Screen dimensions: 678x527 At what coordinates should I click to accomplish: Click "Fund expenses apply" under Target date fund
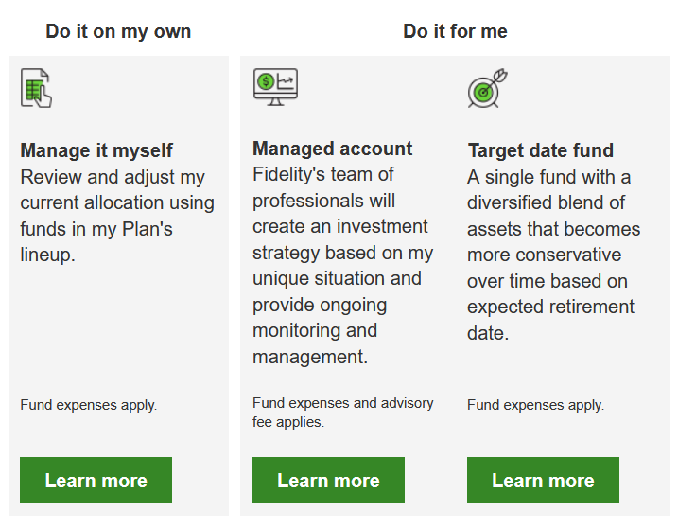[x=535, y=405]
